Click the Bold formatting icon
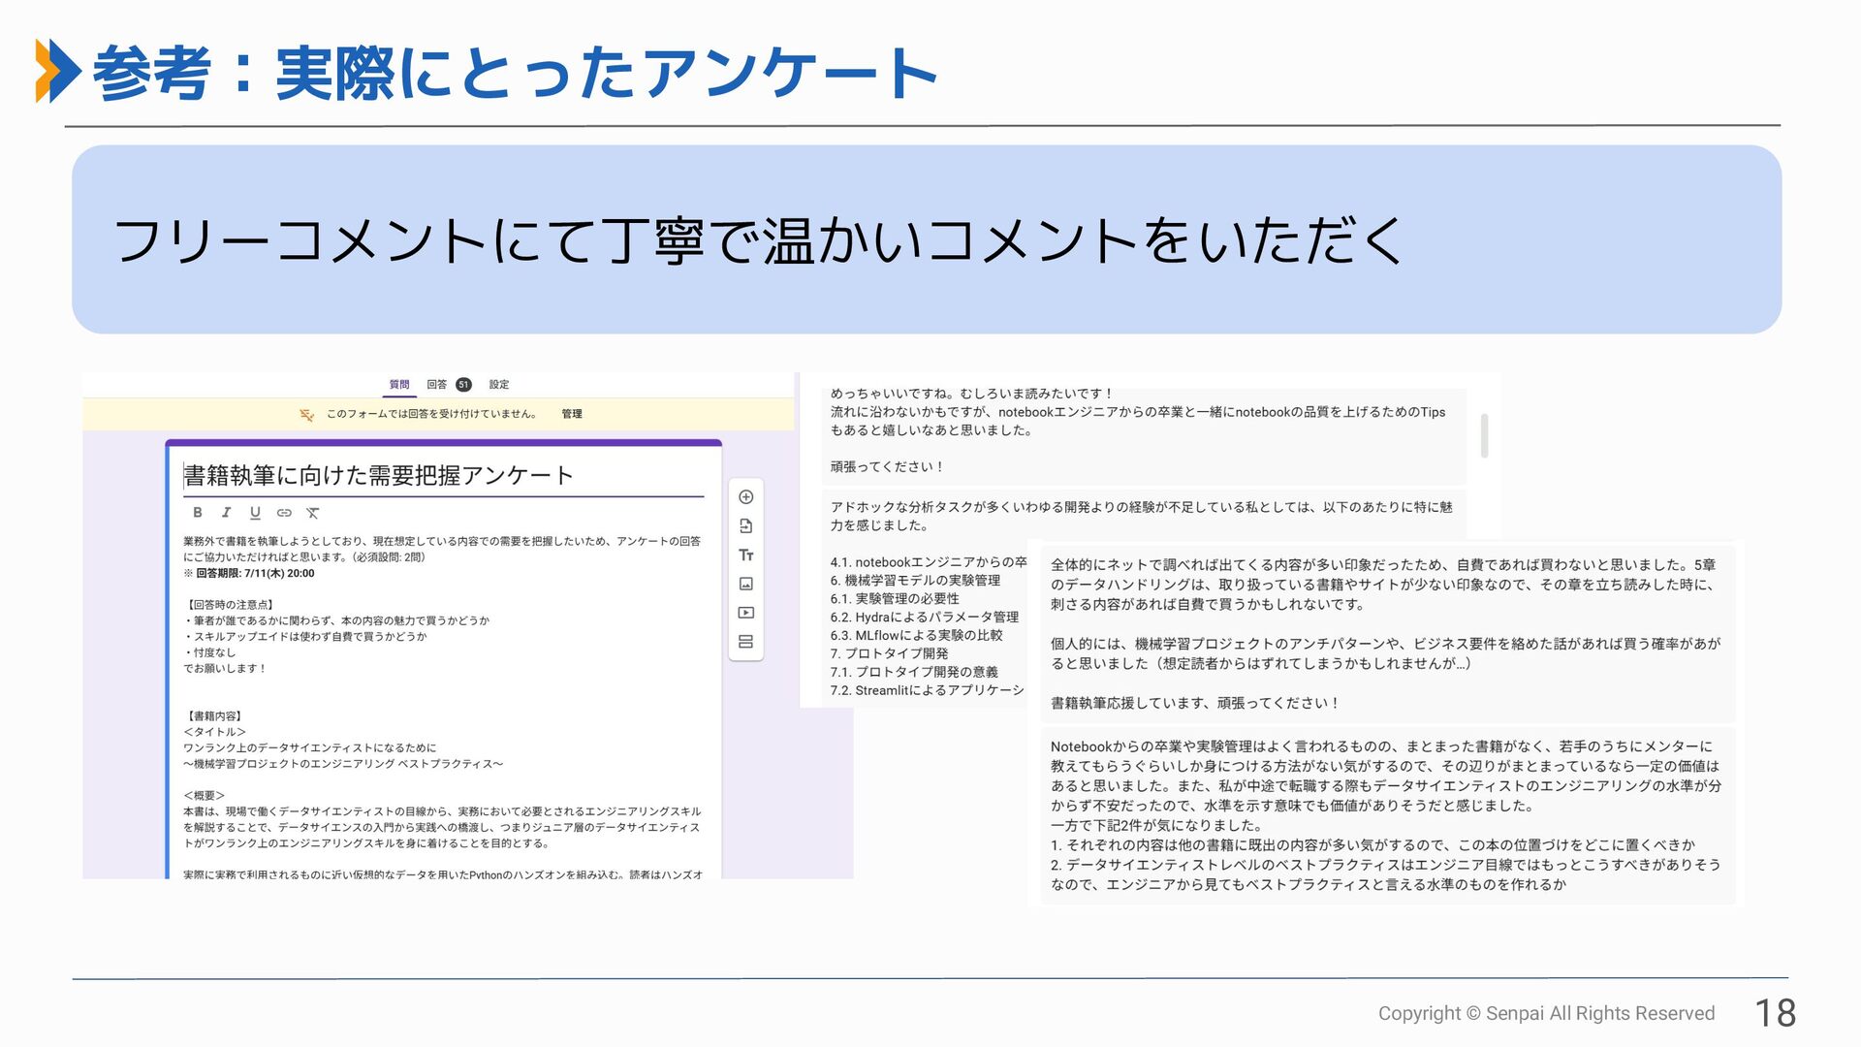Viewport: 1861px width, 1047px height. coord(198,513)
